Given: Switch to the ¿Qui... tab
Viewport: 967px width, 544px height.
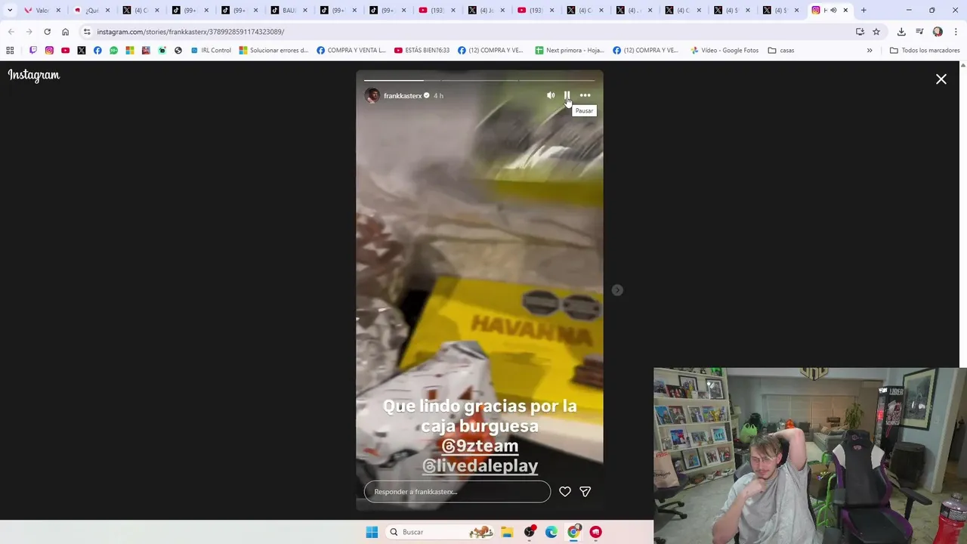Looking at the screenshot, I should [91, 11].
